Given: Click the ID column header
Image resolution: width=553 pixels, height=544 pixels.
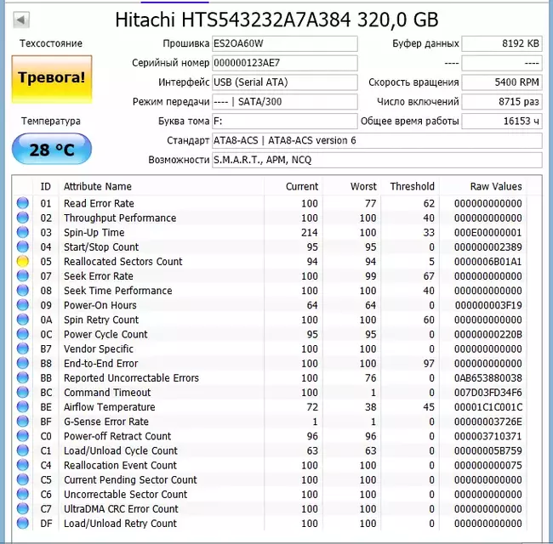Looking at the screenshot, I should point(45,186).
